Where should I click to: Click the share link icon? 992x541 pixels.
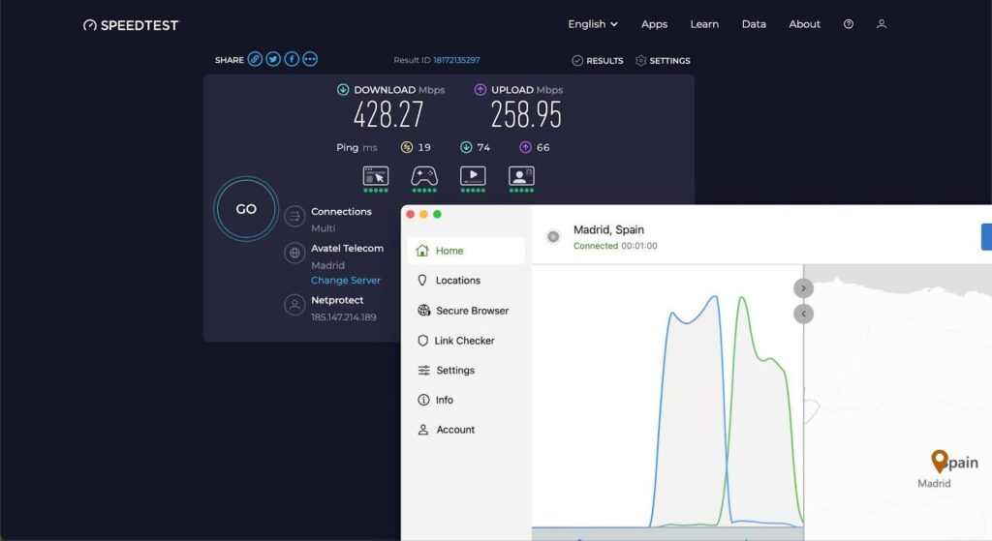(x=255, y=59)
